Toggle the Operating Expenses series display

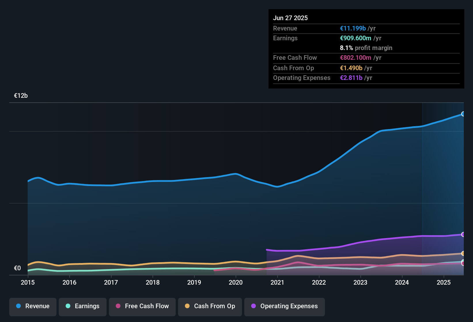(285, 306)
